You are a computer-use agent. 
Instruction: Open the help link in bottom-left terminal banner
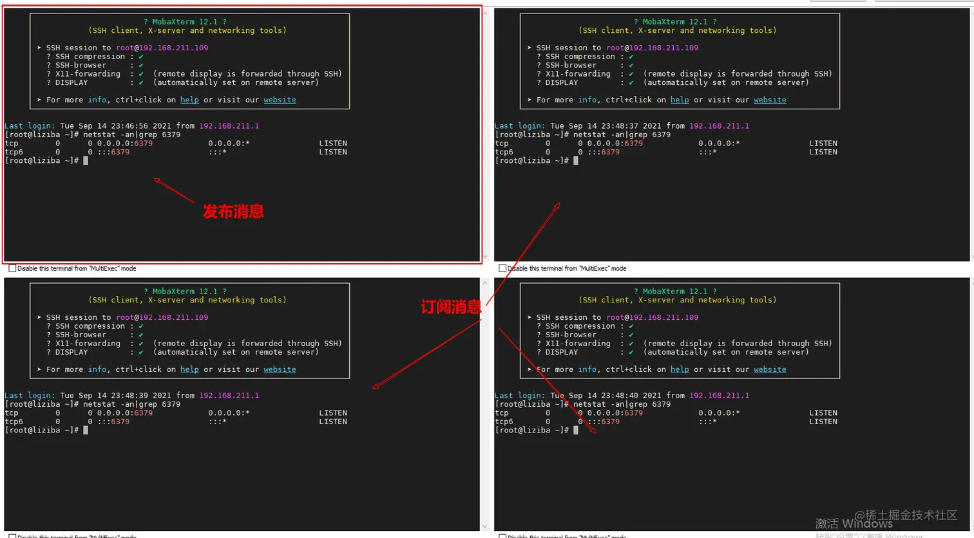click(x=189, y=369)
